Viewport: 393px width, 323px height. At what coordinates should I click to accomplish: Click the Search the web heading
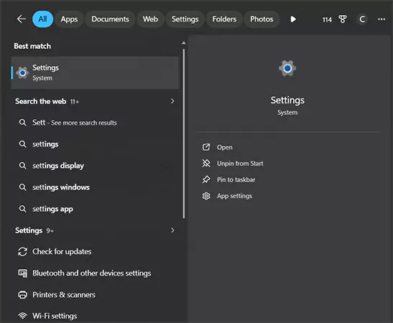41,101
